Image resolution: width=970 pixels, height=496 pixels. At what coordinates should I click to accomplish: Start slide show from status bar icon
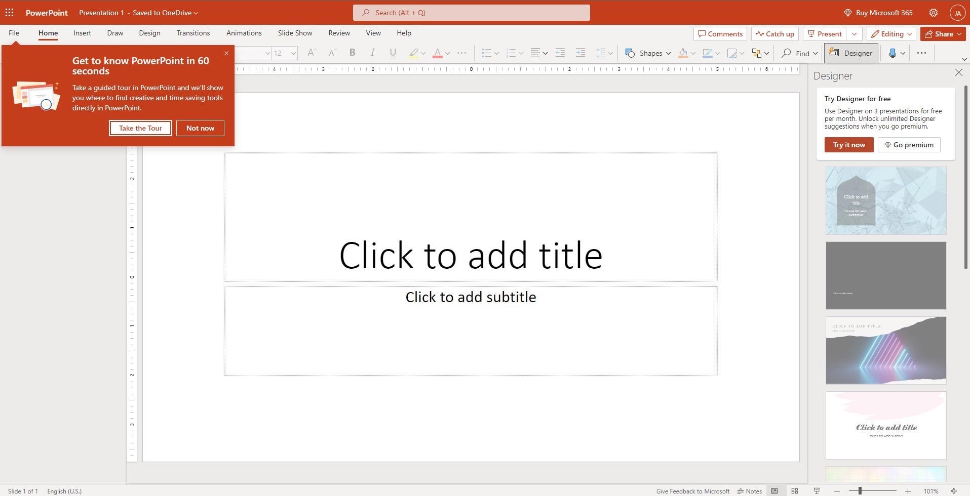pyautogui.click(x=817, y=491)
